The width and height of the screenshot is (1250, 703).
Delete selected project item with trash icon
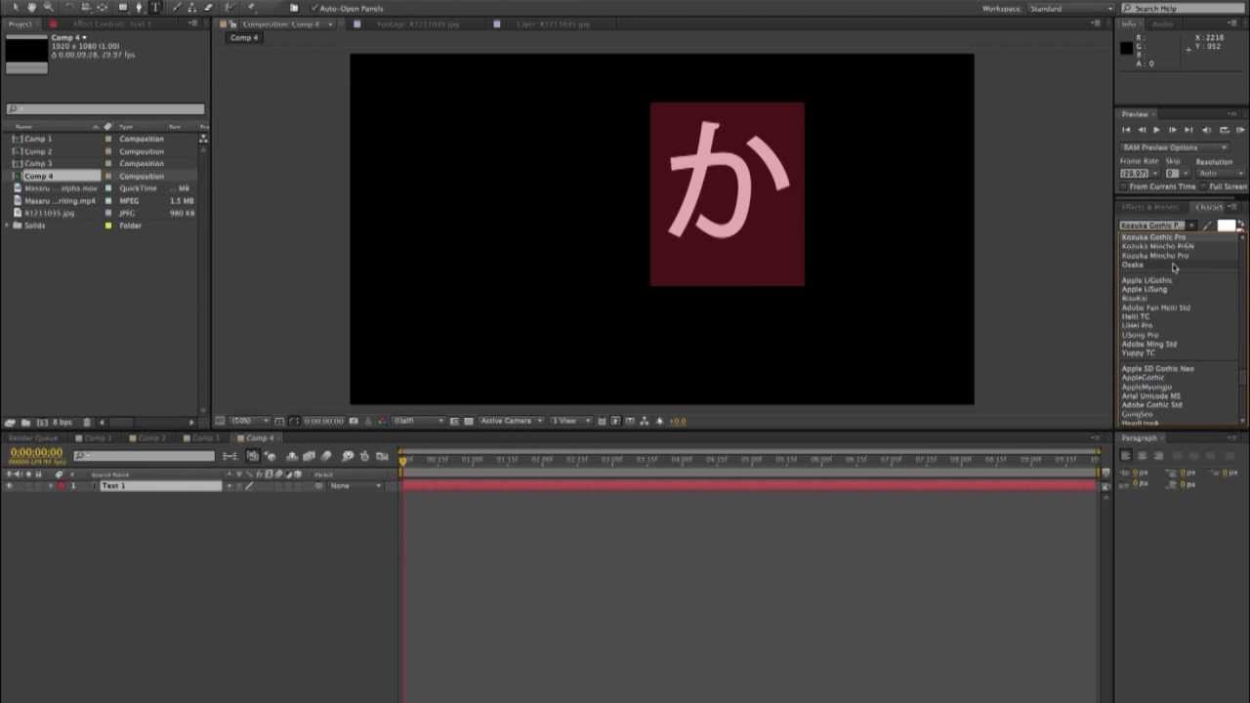[87, 422]
